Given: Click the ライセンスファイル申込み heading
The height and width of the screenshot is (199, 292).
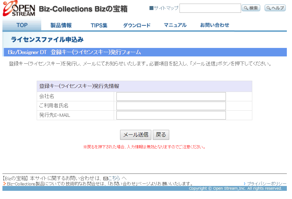Looking at the screenshot, I should [x=47, y=39].
